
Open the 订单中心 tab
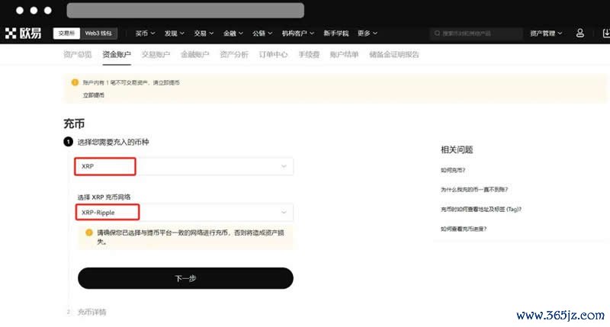click(x=273, y=54)
